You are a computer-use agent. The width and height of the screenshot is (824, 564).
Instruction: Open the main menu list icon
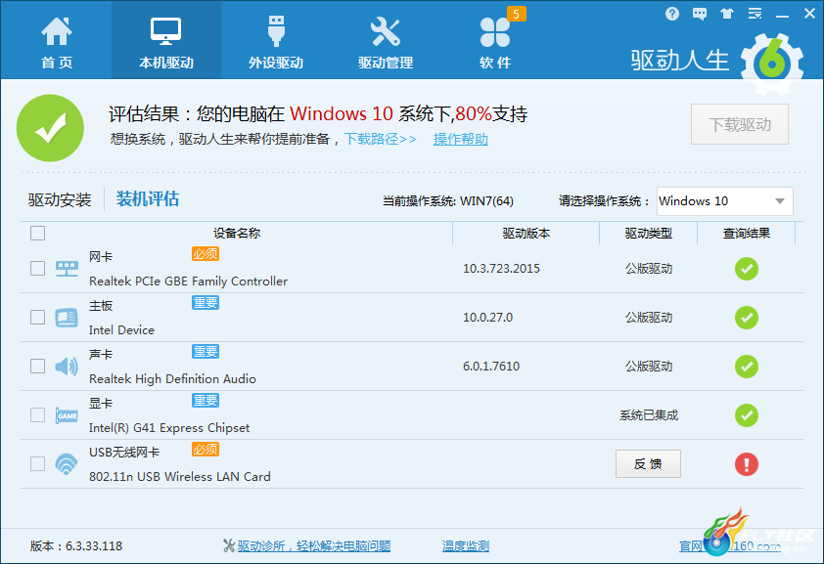click(755, 14)
